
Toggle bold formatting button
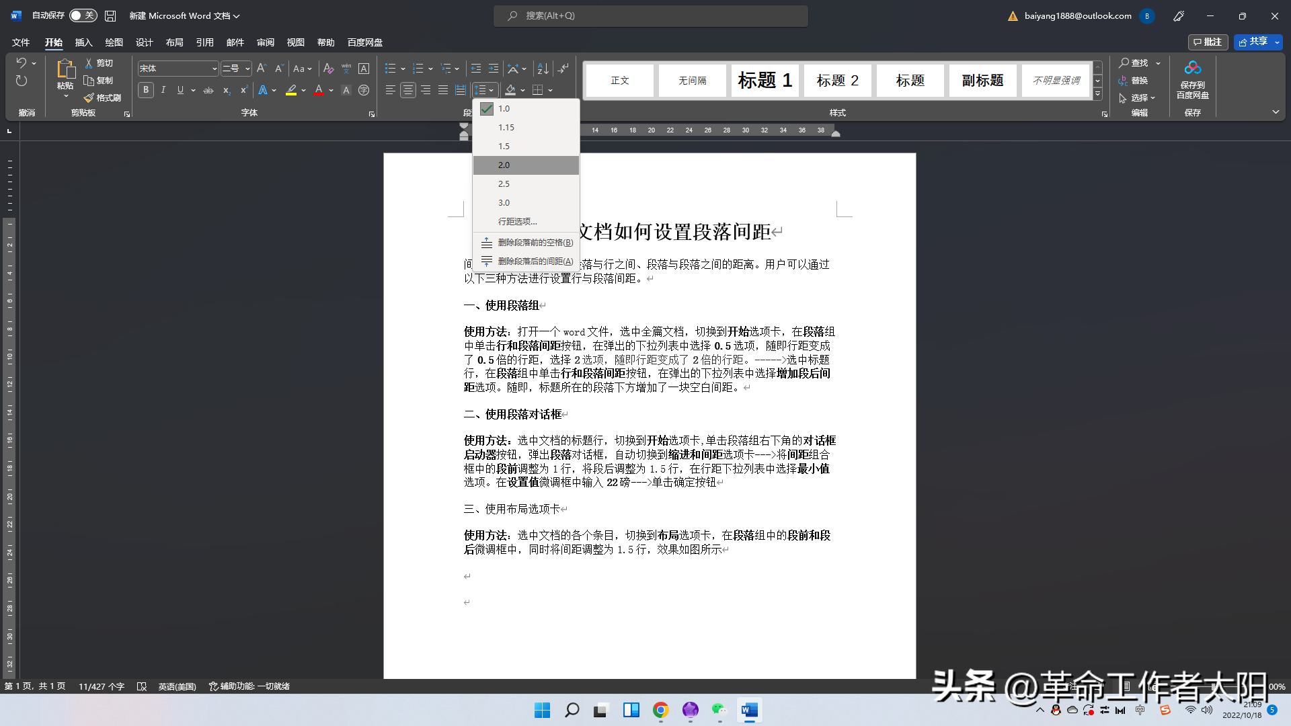(x=146, y=90)
